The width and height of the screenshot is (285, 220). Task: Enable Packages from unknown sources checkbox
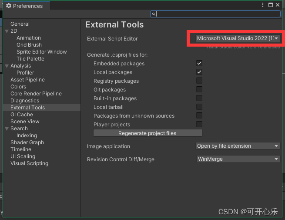point(199,116)
